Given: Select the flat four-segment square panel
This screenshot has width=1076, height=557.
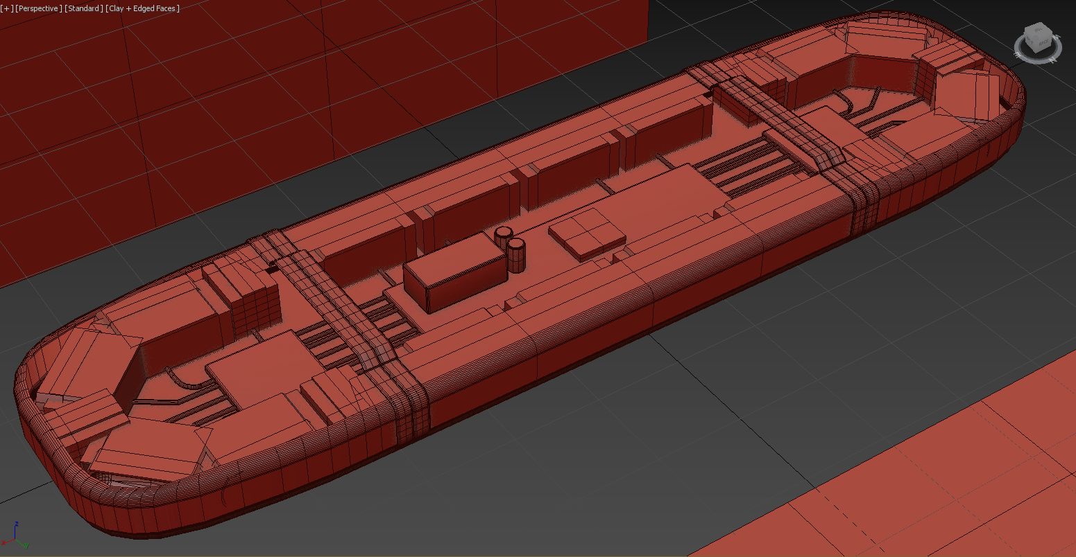Looking at the screenshot, I should pos(587,232).
